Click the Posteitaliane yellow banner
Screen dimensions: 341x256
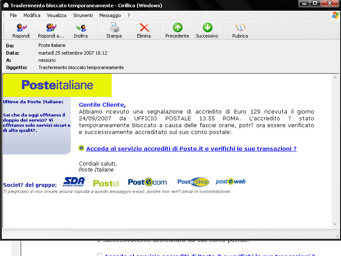point(57,85)
